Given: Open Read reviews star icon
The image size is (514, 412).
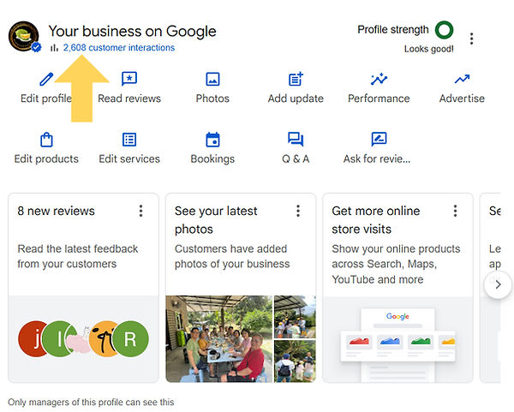Looking at the screenshot, I should coord(129,79).
